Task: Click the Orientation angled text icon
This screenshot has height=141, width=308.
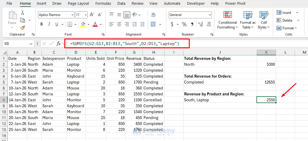Action: click(x=135, y=15)
